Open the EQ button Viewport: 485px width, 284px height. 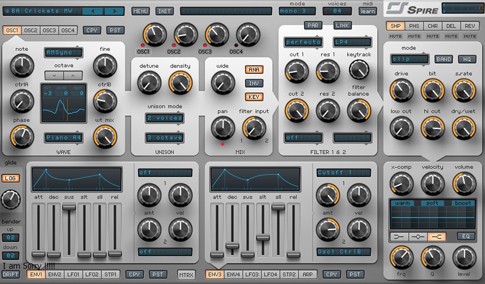tap(466, 236)
